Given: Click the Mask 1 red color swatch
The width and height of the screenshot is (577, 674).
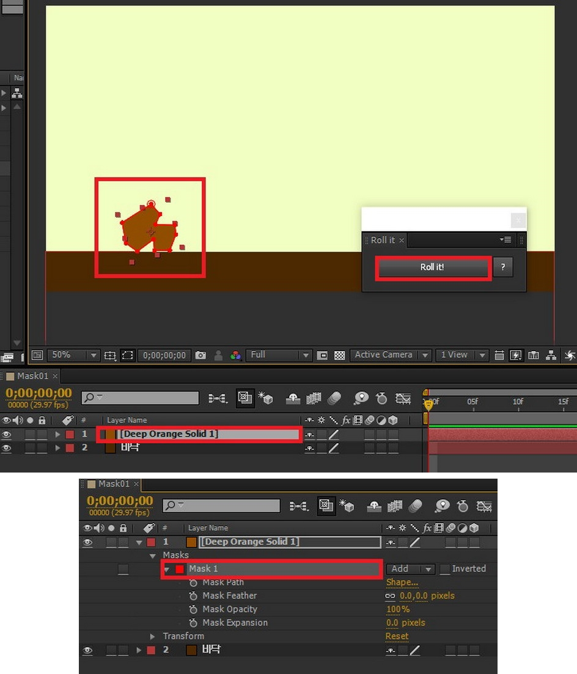Looking at the screenshot, I should 180,569.
